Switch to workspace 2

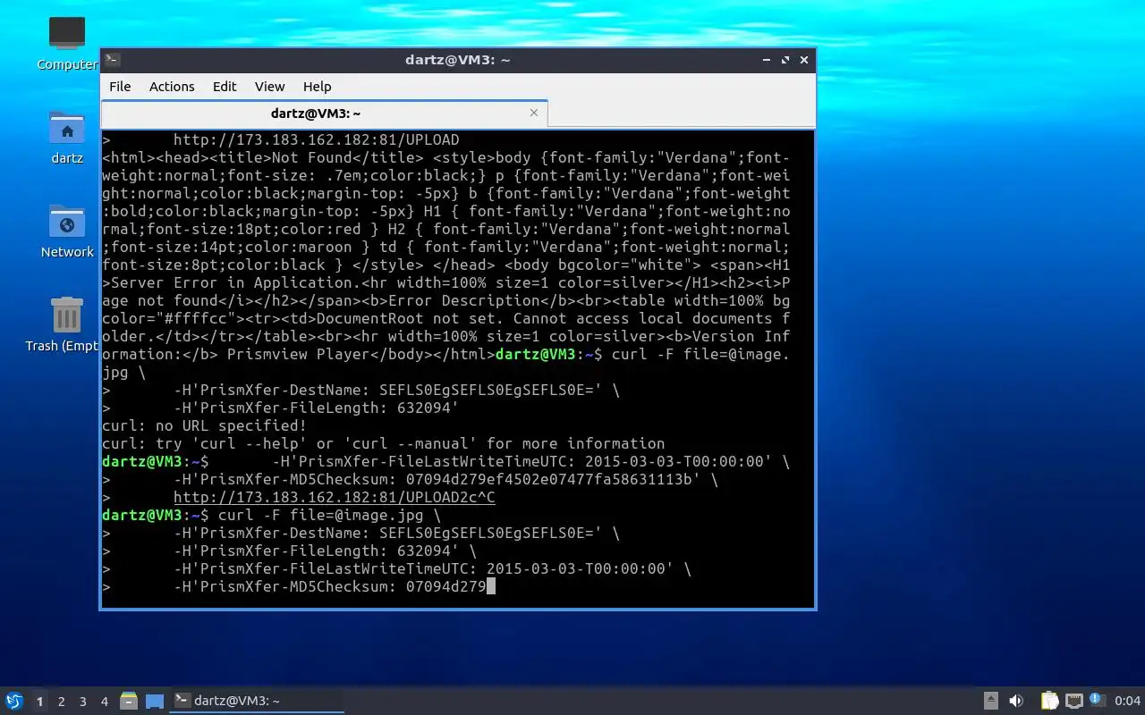tap(62, 702)
